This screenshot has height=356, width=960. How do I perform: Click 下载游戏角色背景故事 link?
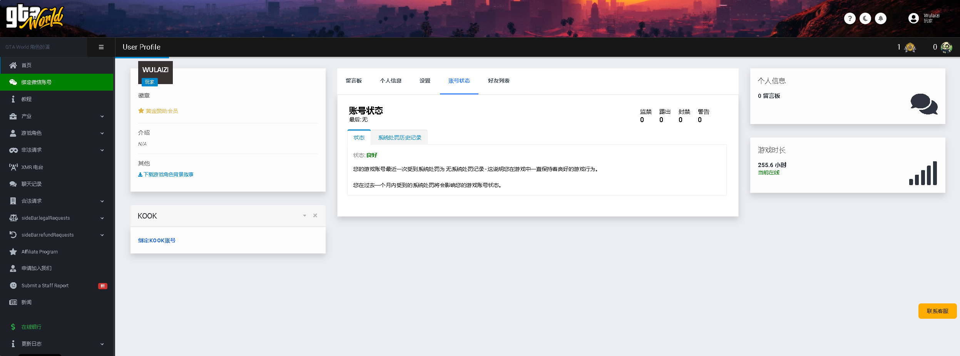(166, 174)
